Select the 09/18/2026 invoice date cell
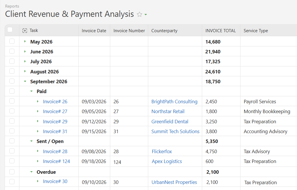The image size is (297, 190). coord(94,161)
